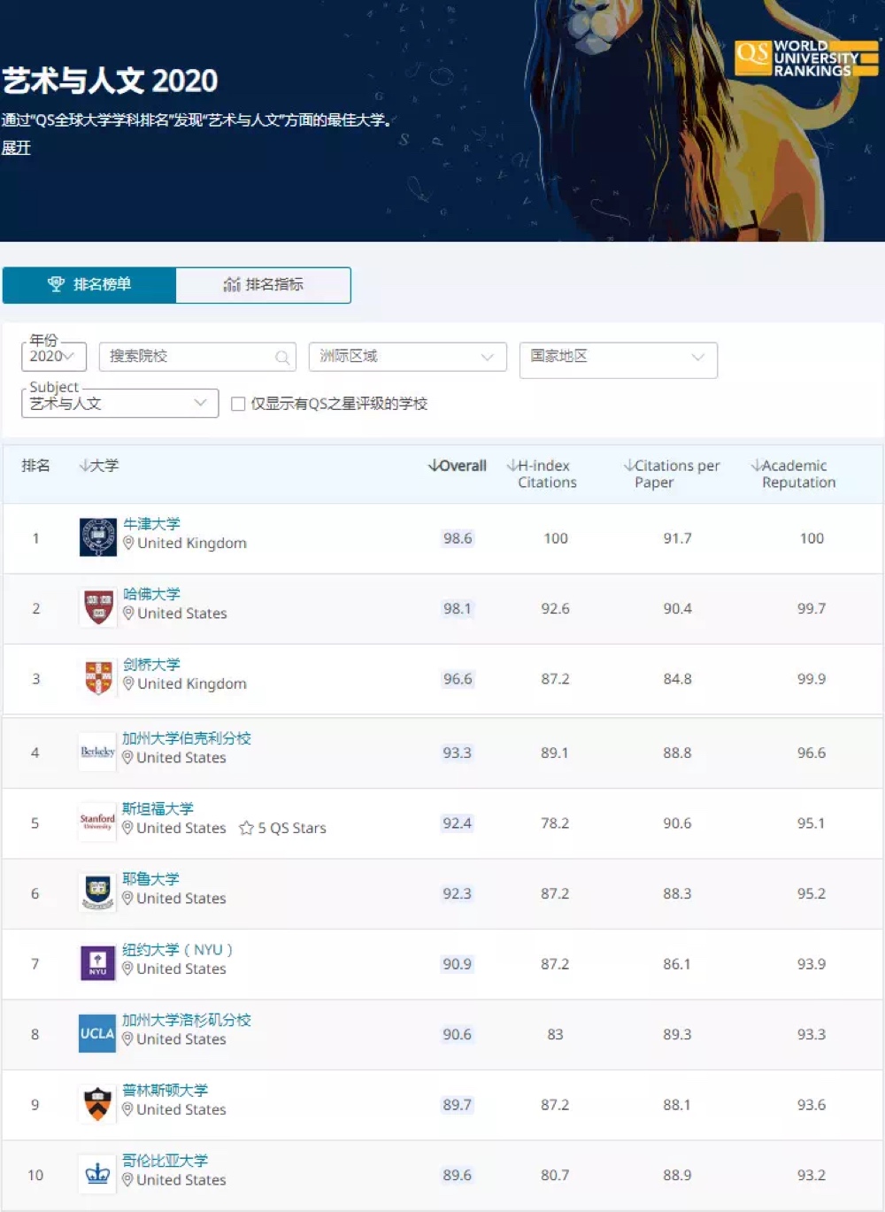This screenshot has width=885, height=1212.
Task: Expand the 洲际区域 region dropdown
Action: click(407, 357)
